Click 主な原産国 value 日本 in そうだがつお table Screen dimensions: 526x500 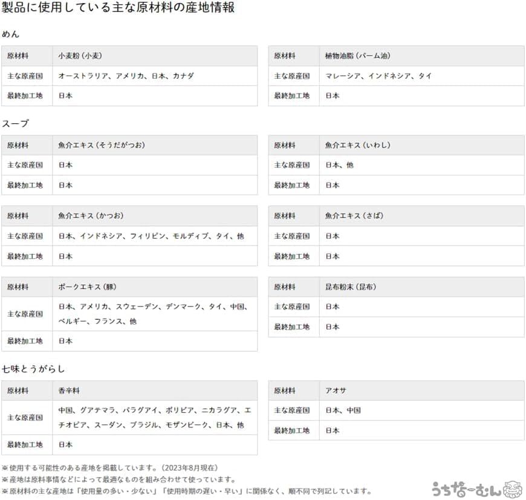(x=65, y=165)
